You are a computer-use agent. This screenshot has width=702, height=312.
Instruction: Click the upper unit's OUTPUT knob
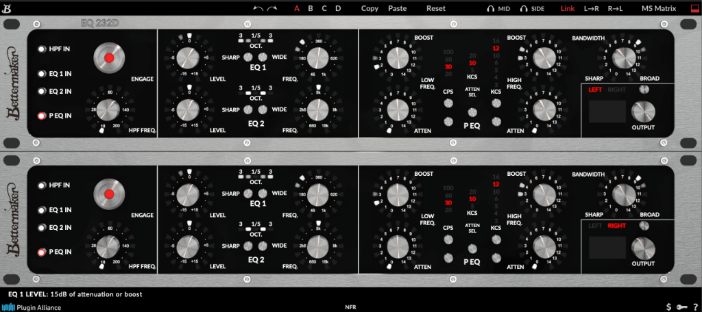click(643, 112)
